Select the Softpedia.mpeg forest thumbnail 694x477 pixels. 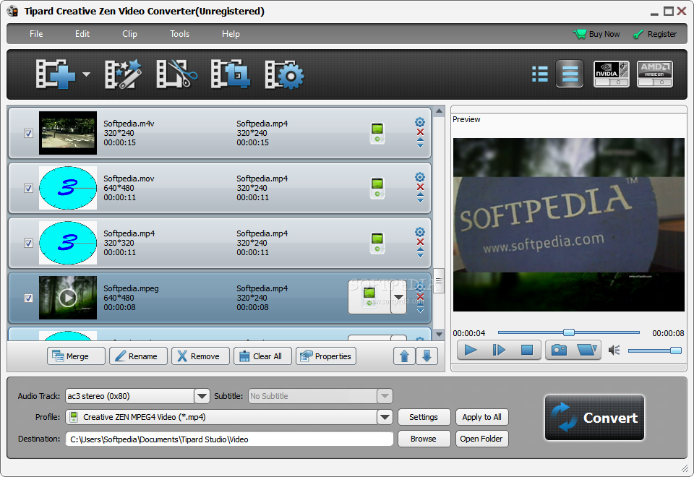coord(68,298)
